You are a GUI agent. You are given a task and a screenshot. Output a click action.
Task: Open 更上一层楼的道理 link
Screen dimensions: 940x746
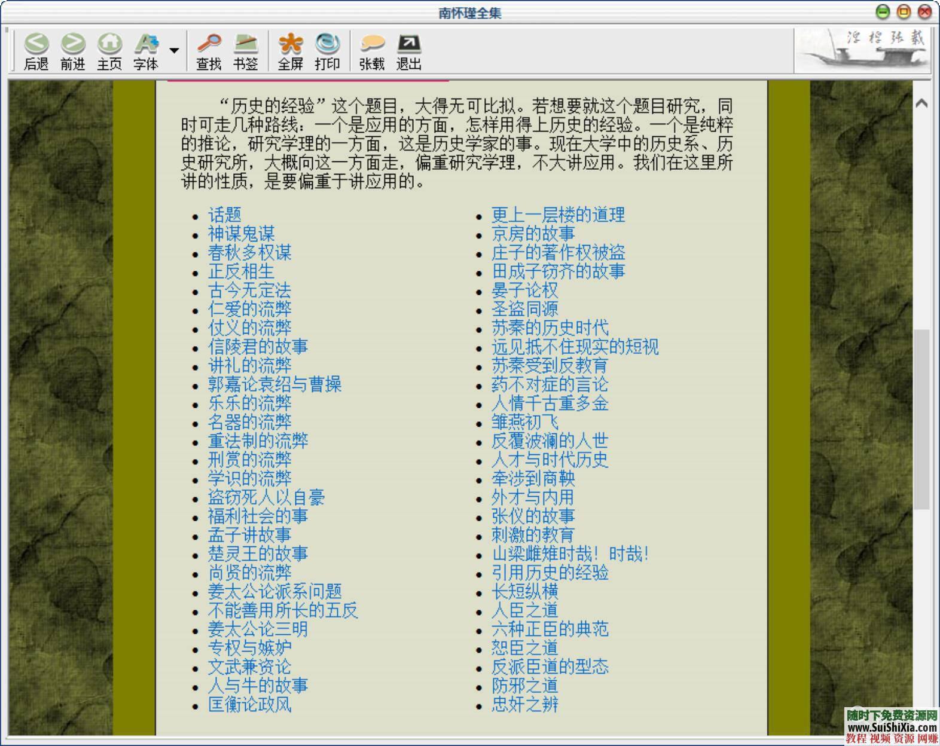(558, 215)
